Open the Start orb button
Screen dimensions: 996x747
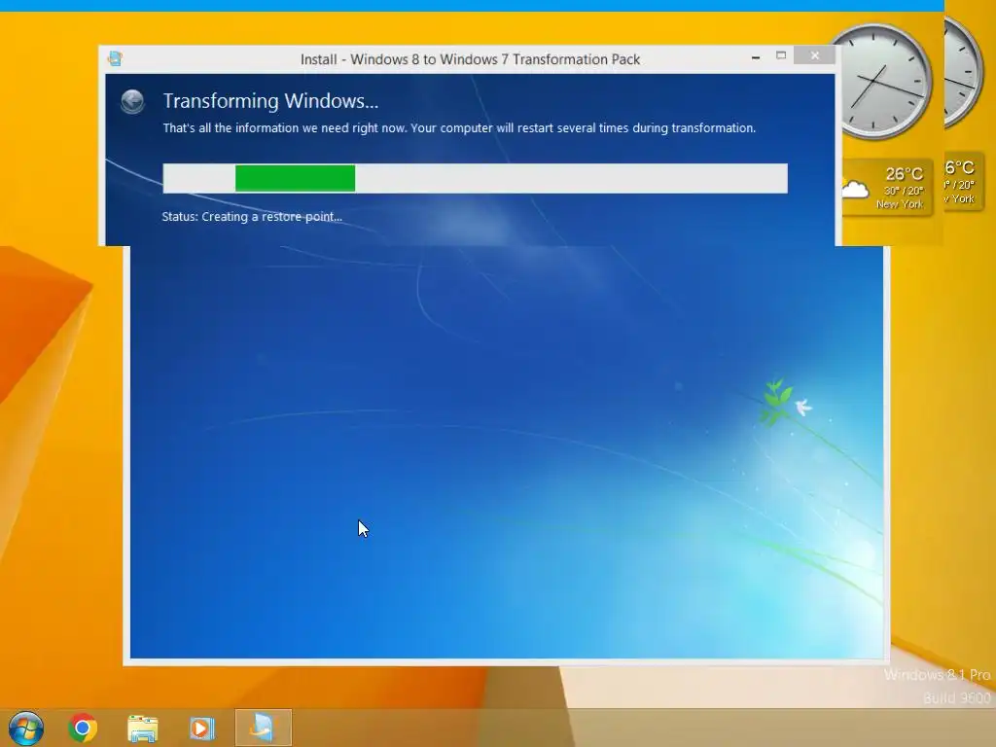tap(26, 728)
